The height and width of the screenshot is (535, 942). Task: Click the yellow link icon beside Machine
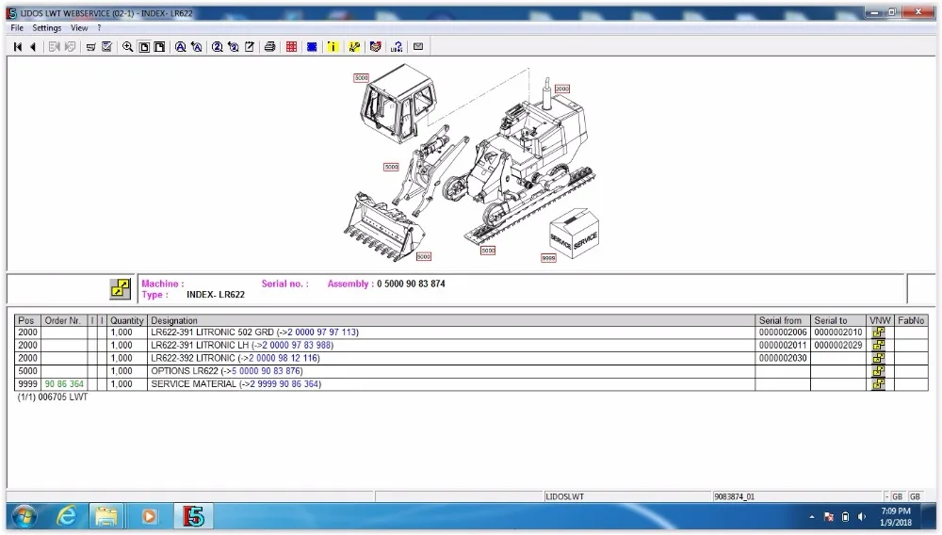(121, 289)
